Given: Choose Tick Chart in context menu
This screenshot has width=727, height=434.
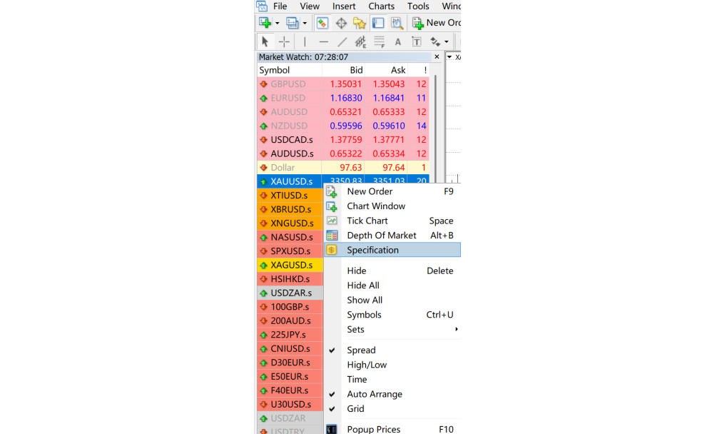Looking at the screenshot, I should (x=392, y=221).
